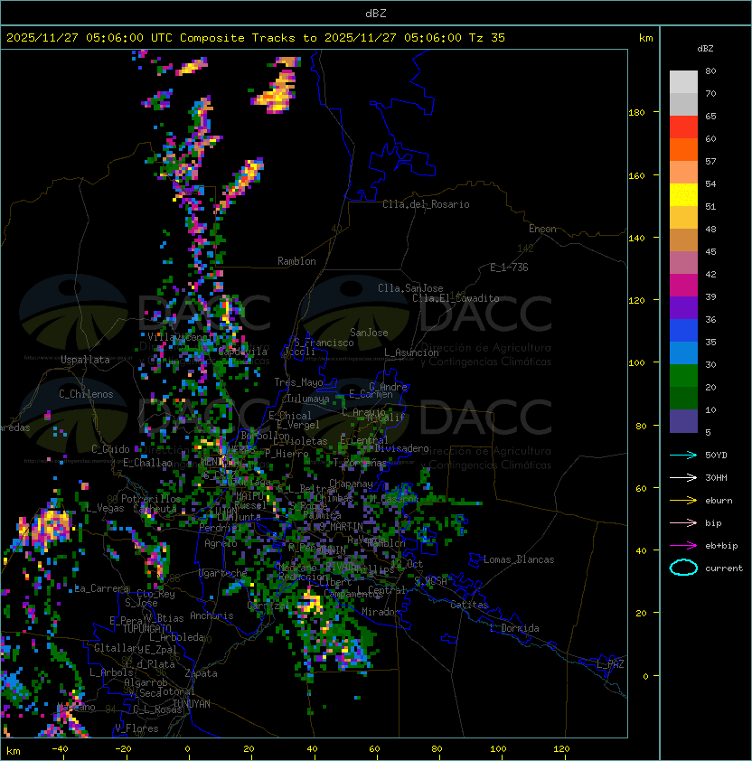Select the royal blue swatch between 36 and 35
Viewport: 752px width, 761px height.
coord(683,331)
